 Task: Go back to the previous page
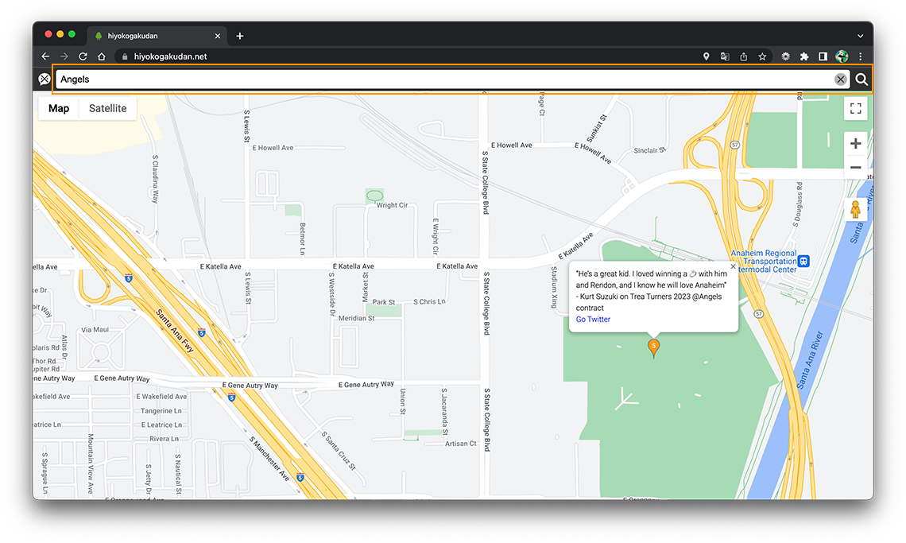pos(45,56)
